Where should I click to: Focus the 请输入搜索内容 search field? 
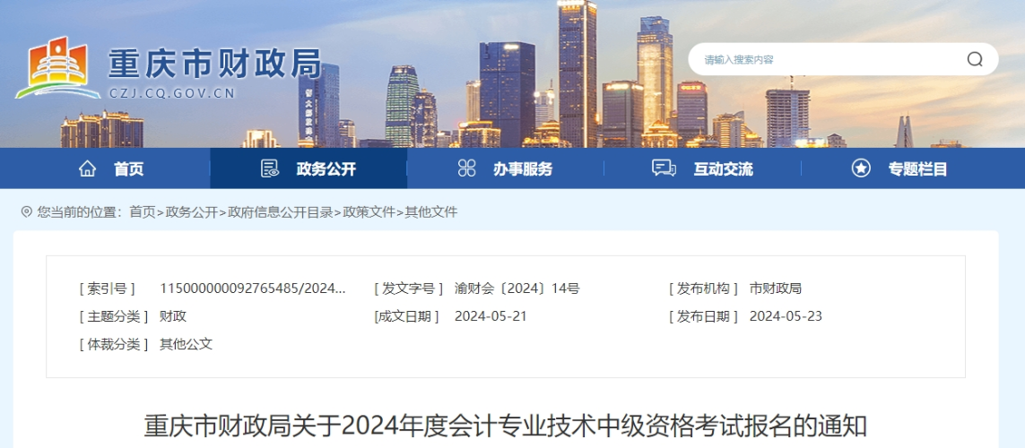coord(825,59)
